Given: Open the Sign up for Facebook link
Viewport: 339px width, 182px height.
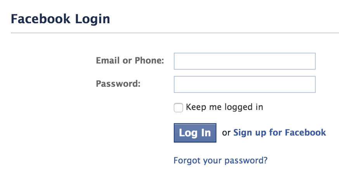Looking at the screenshot, I should [x=279, y=133].
